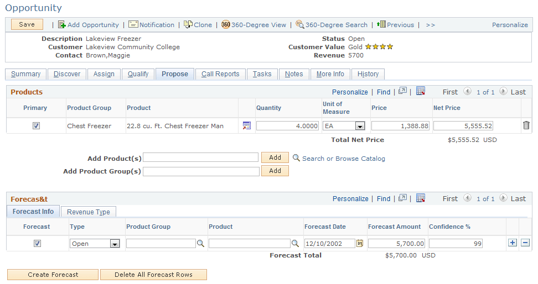538x284 pixels.
Task: Open the 360-Degree View icon
Action: pos(225,24)
